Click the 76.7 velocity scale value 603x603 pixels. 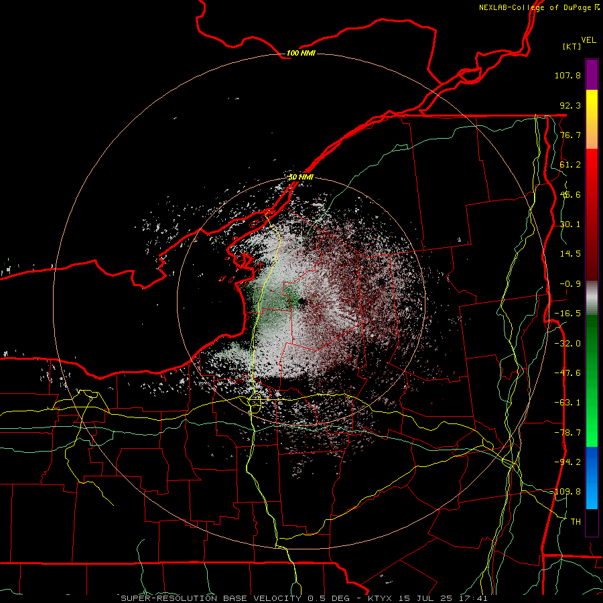[570, 135]
